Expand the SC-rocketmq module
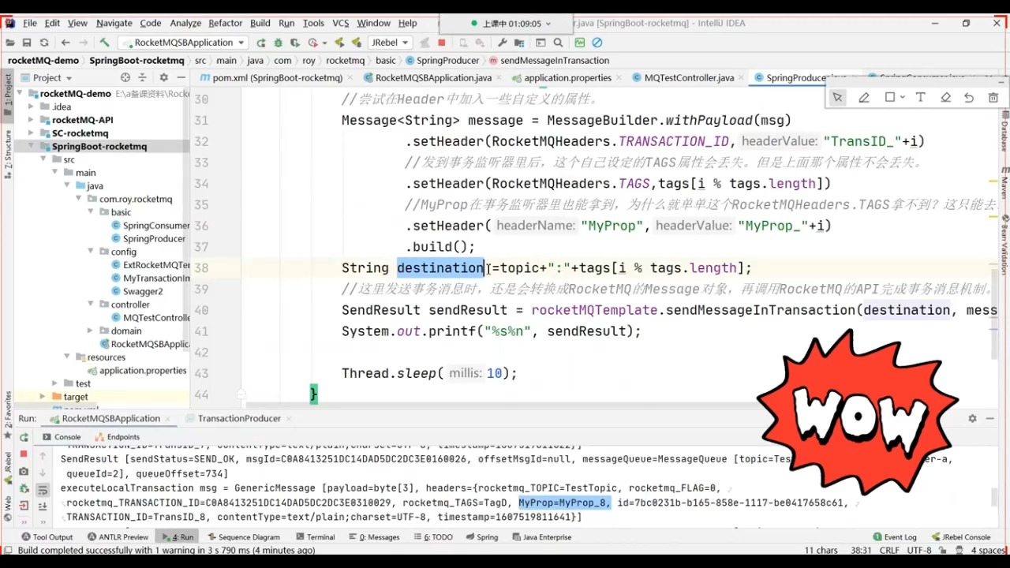Screen dimensions: 1010x568 32,133
